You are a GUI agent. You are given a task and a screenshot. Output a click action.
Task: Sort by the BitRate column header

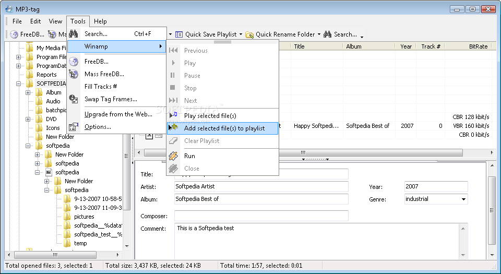(468, 46)
